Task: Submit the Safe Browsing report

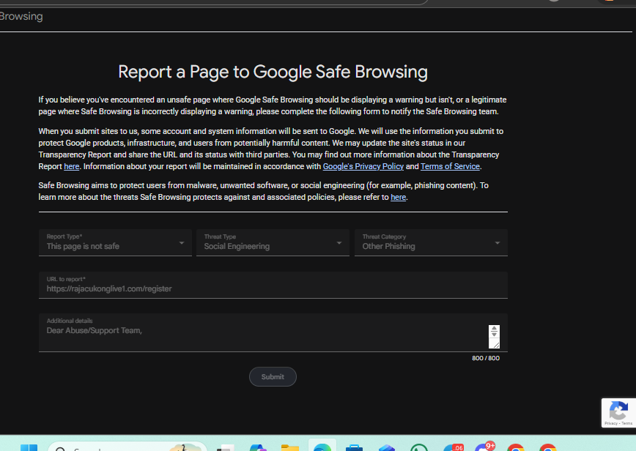Action: pos(273,377)
